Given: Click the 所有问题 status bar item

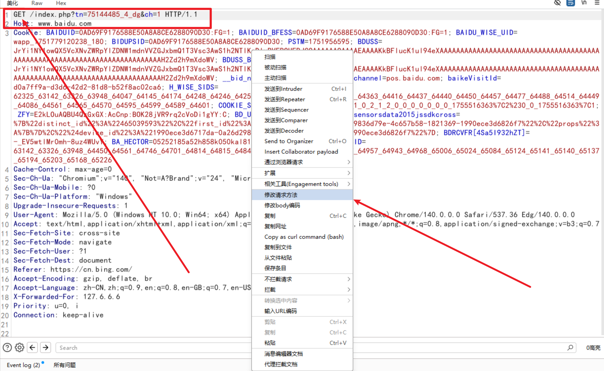Looking at the screenshot, I should pos(64,365).
